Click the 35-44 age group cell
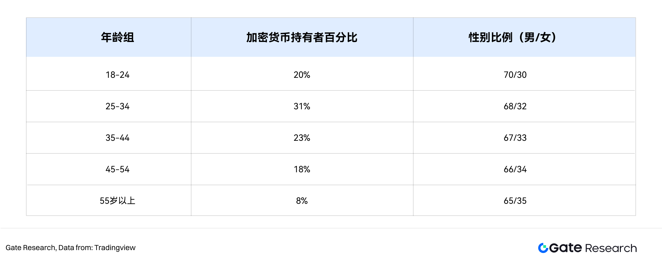The image size is (662, 268). (x=118, y=138)
